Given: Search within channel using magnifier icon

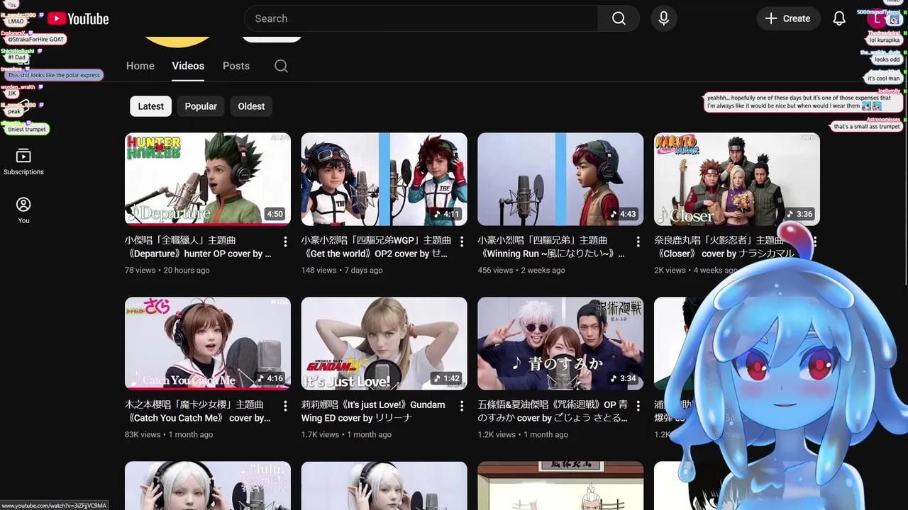Looking at the screenshot, I should 281,66.
